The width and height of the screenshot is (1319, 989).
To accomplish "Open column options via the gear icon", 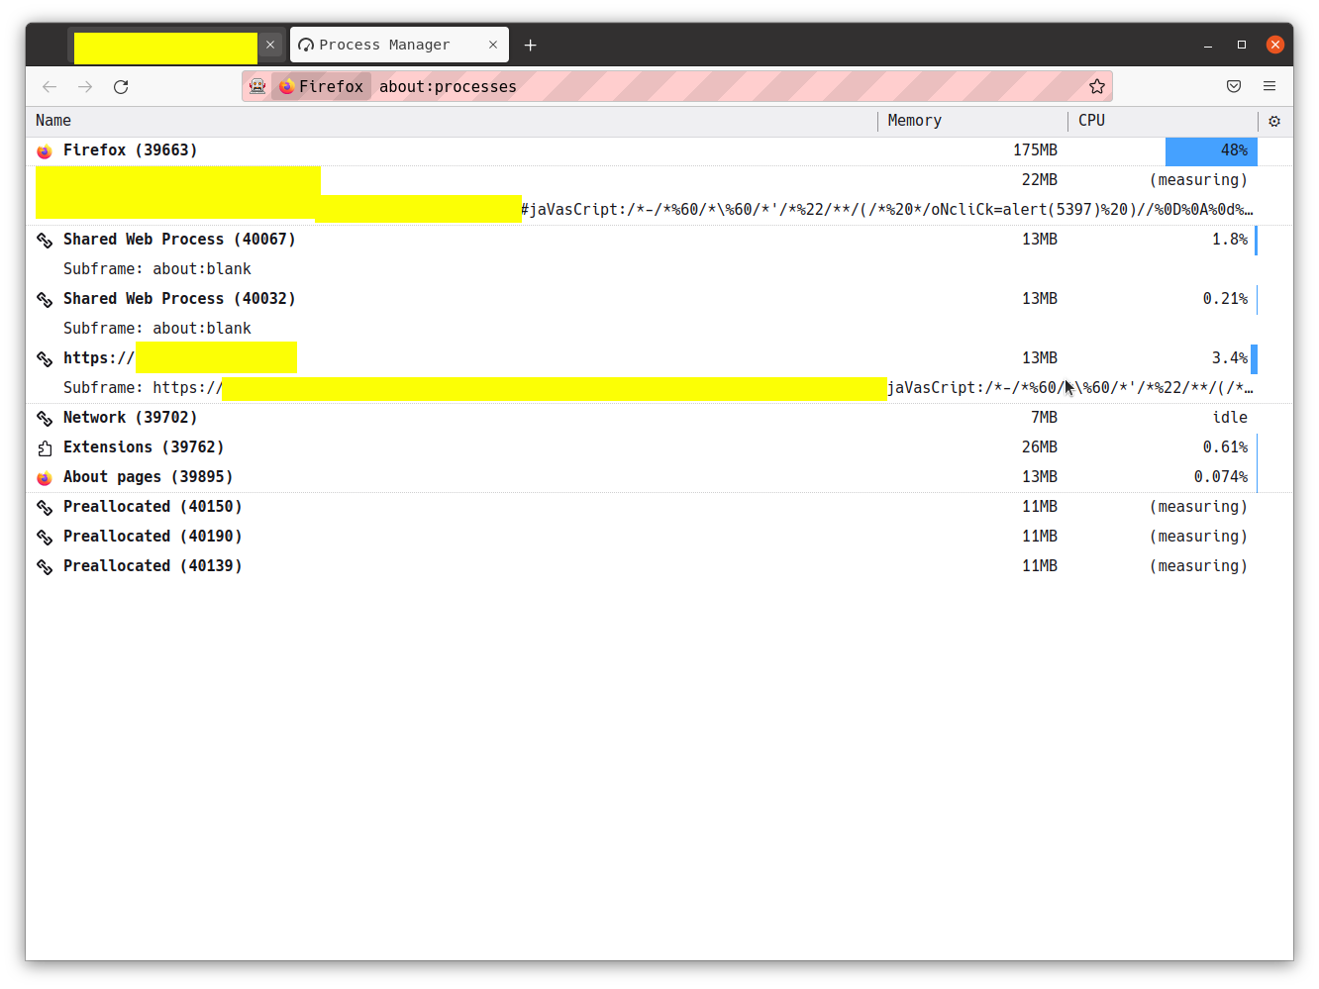I will 1274,121.
